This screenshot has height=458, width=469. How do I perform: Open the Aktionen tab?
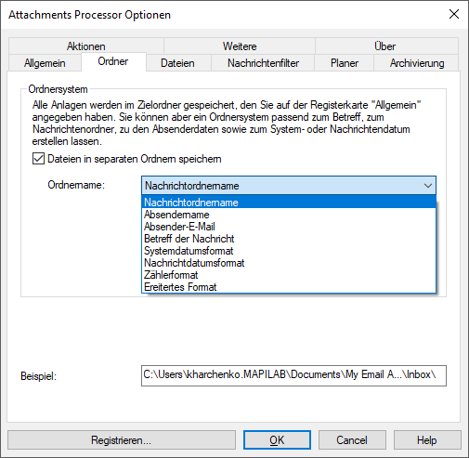86,46
